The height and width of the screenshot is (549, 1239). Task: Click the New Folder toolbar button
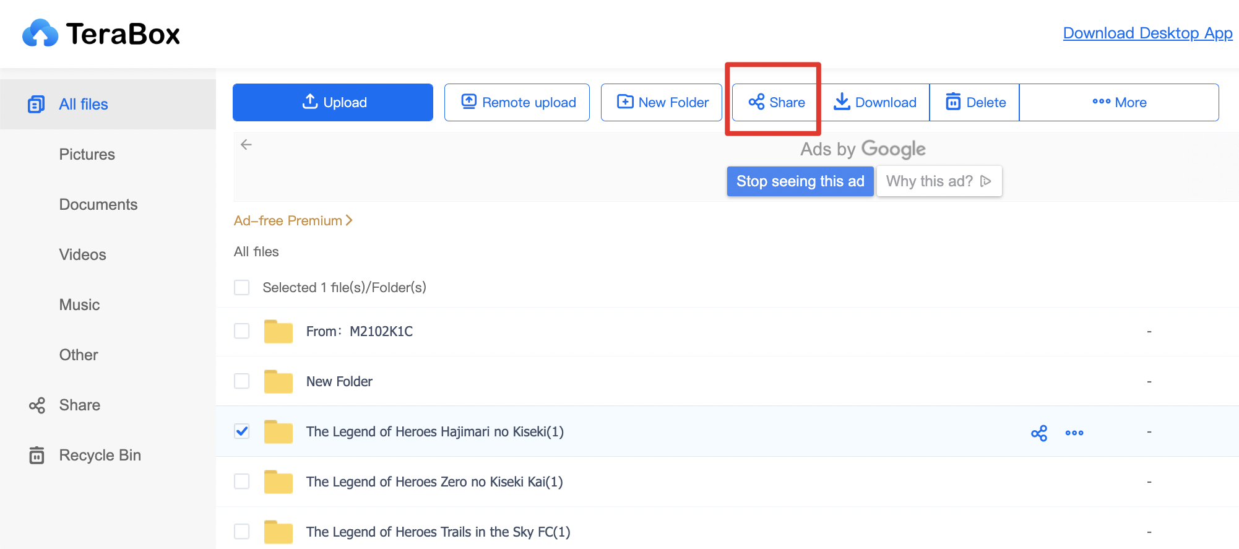pyautogui.click(x=662, y=102)
